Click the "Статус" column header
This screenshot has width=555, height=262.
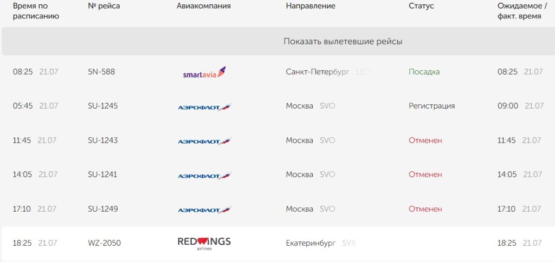pos(421,6)
